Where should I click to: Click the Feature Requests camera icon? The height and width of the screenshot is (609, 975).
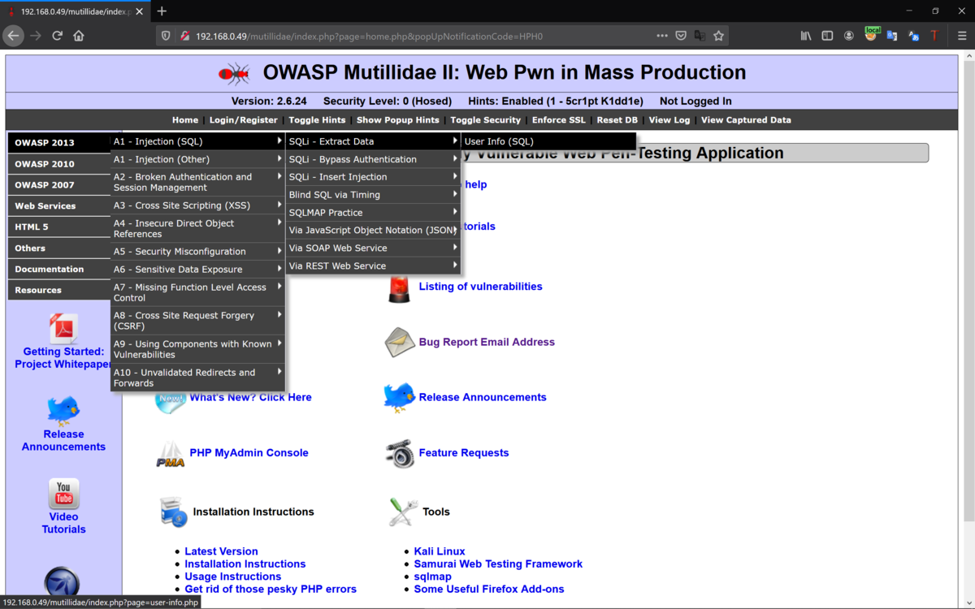[x=400, y=454]
